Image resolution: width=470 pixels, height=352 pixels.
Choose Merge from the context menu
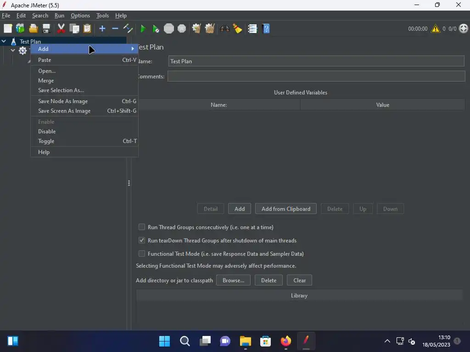84,81
